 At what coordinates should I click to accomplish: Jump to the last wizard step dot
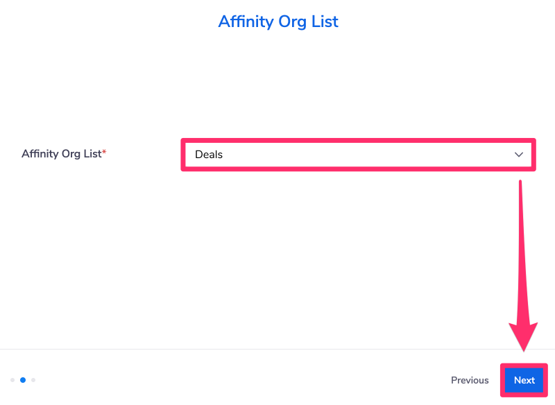click(33, 380)
